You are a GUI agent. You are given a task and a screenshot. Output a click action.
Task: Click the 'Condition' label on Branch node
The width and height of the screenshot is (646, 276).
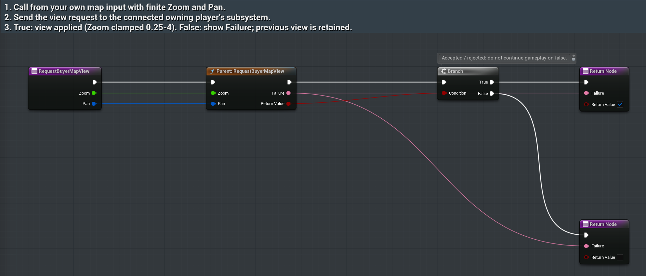tap(457, 93)
